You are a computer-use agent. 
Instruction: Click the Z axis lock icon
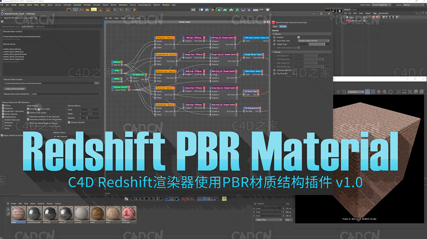[127, 10]
